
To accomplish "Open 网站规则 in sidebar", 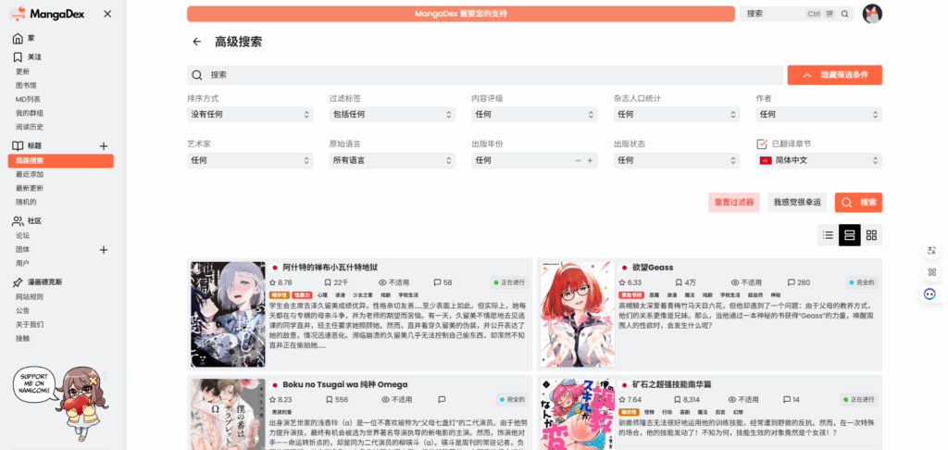I will [x=30, y=297].
